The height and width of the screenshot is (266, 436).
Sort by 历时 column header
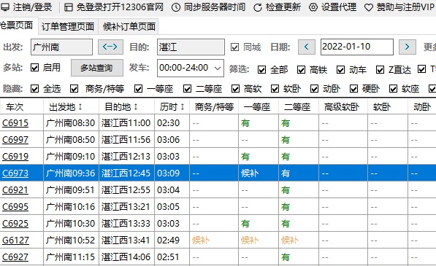point(172,107)
